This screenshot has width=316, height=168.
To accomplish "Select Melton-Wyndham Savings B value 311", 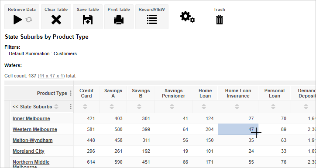I will [146, 140].
